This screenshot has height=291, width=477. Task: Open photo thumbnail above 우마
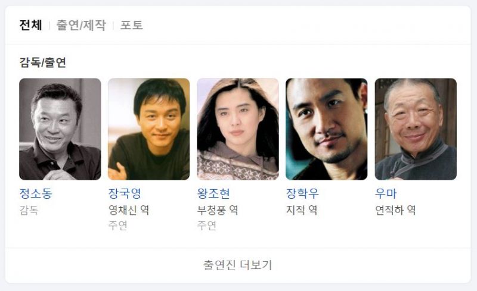coord(416,129)
